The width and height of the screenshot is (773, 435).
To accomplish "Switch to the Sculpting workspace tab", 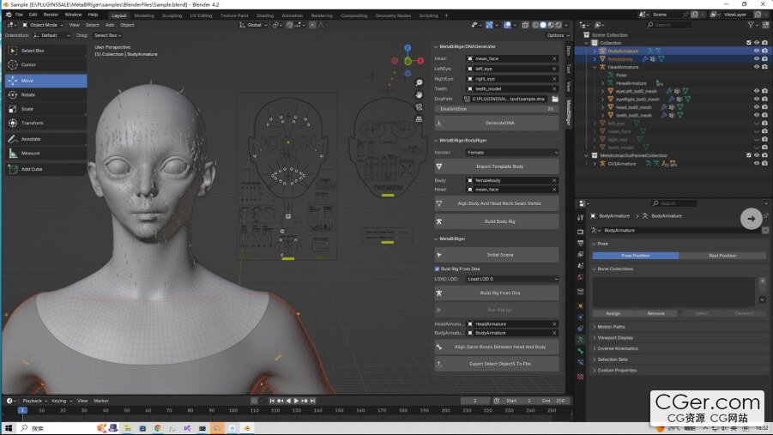I will tap(172, 15).
